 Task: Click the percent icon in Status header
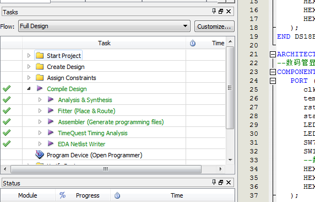[x=62, y=195]
